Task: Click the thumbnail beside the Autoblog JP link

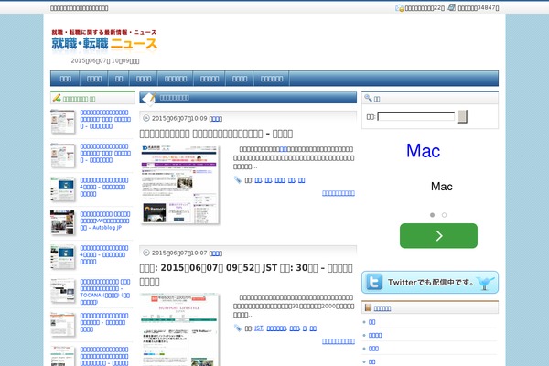Action: 62,222
